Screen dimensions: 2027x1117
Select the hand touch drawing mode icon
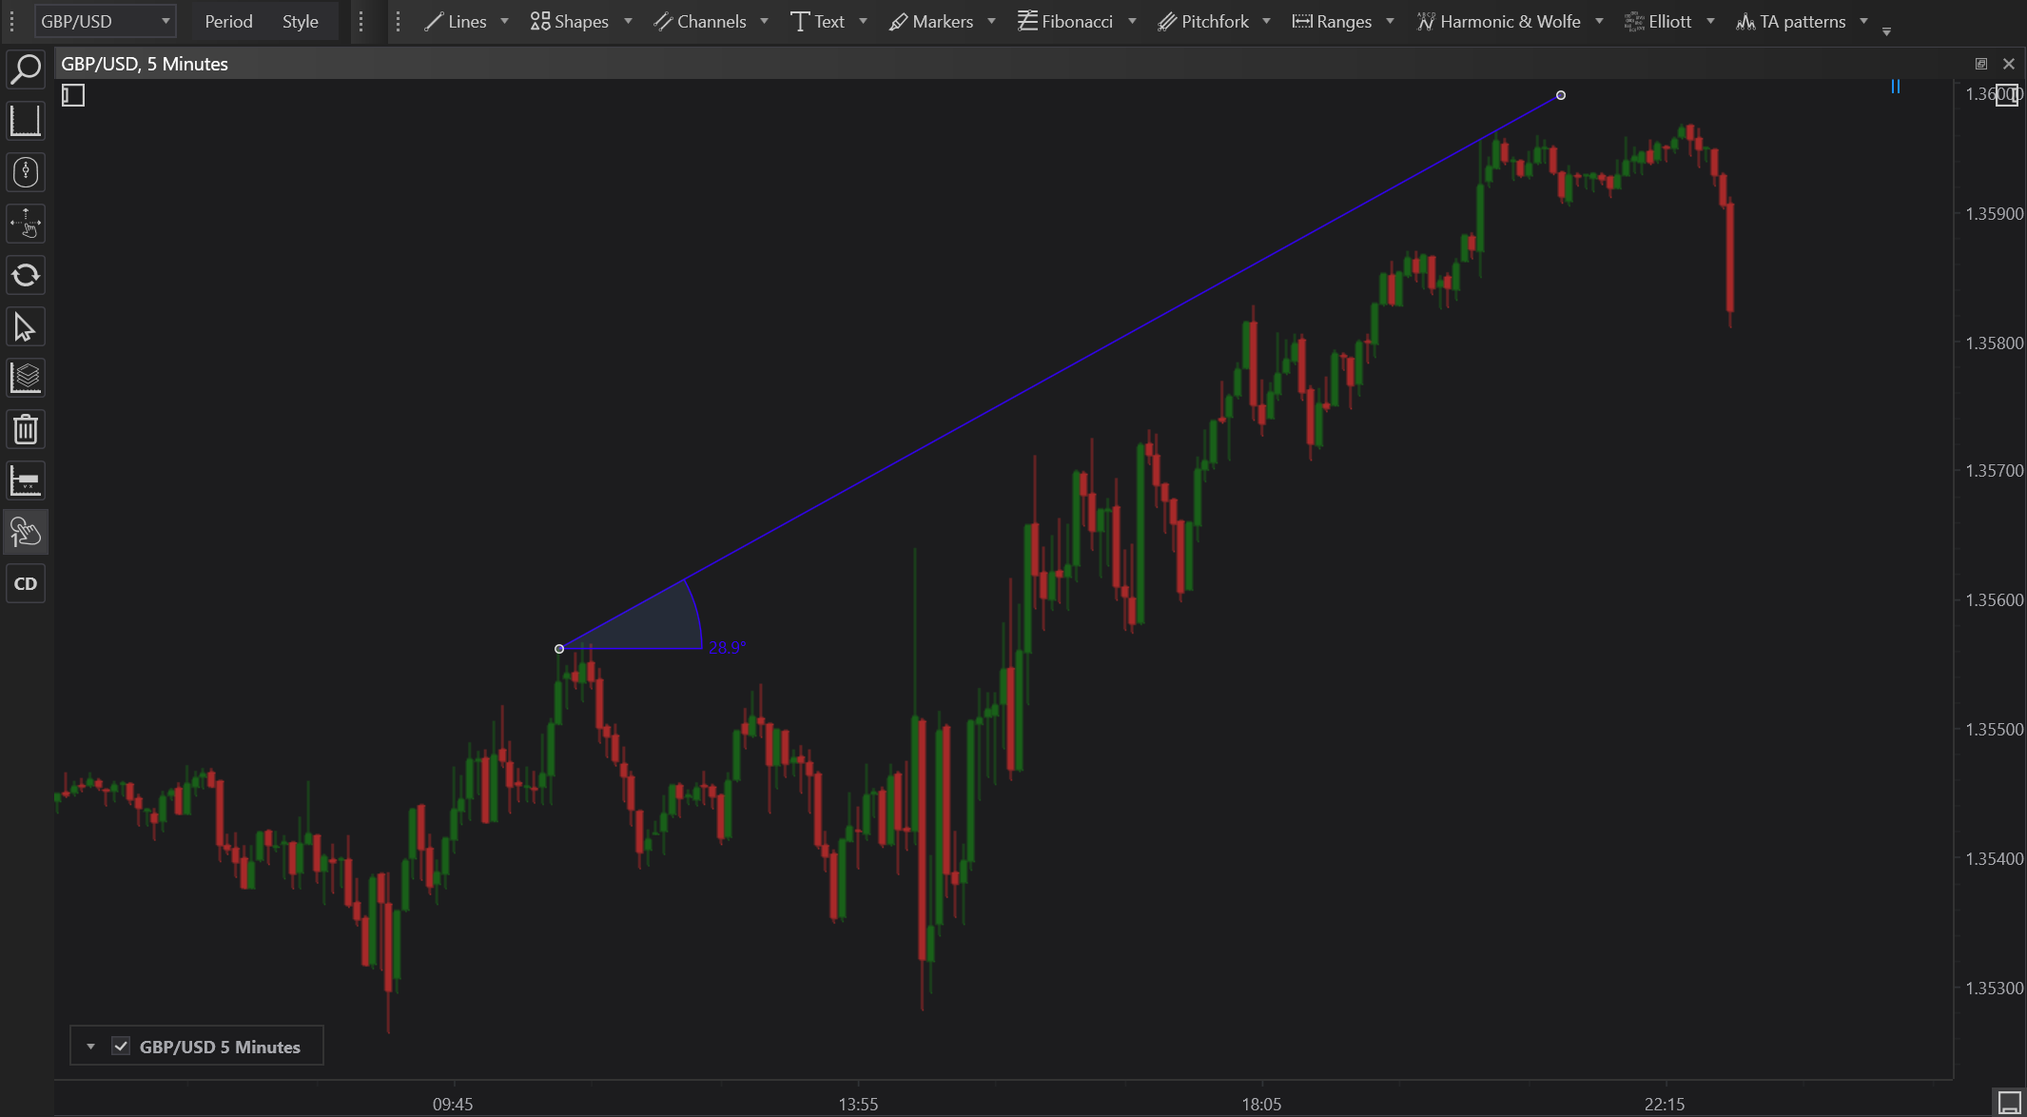coord(26,533)
